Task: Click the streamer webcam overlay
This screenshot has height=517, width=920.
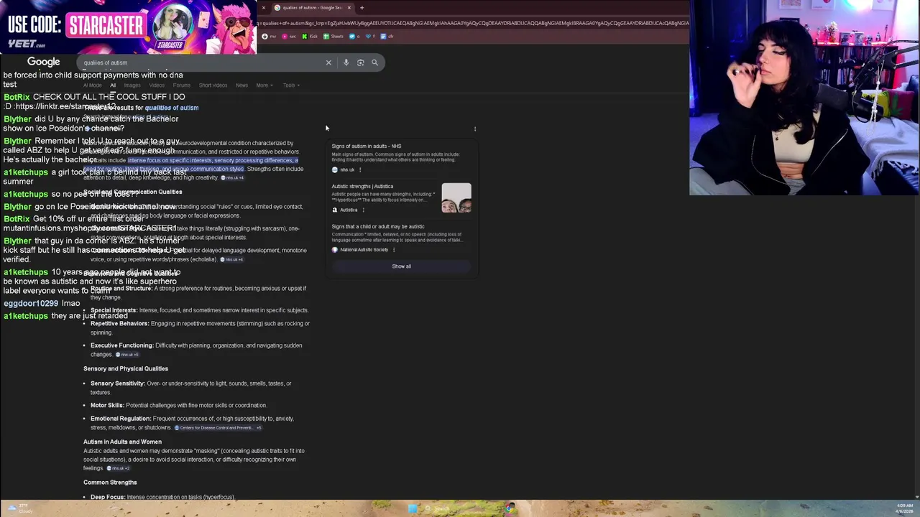Action: pos(804,98)
